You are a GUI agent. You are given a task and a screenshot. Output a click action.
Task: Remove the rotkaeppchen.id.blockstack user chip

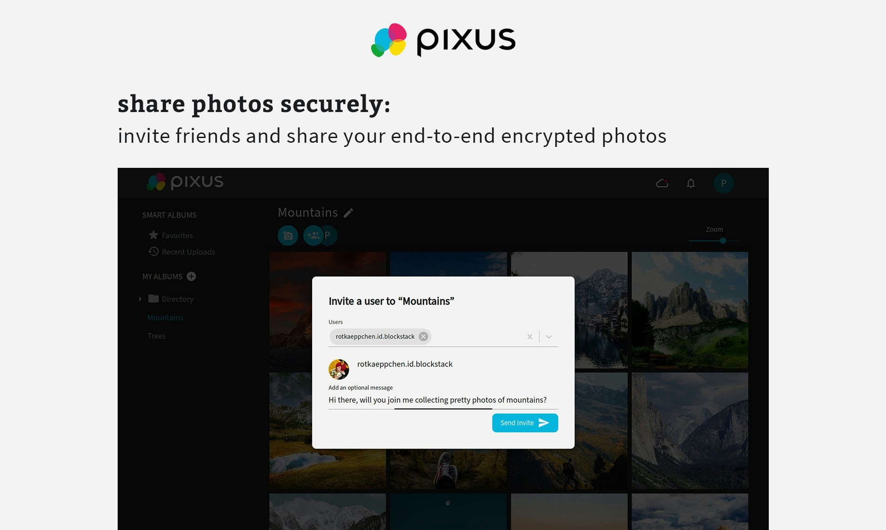tap(423, 336)
